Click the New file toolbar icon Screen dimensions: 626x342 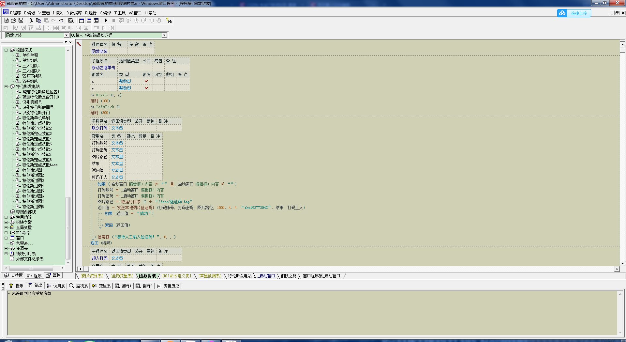[x=6, y=20]
